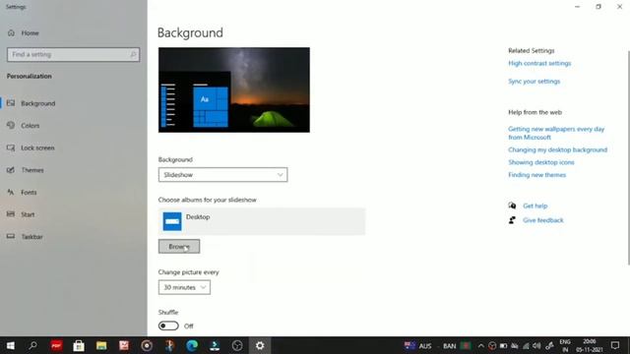Image resolution: width=630 pixels, height=354 pixels.
Task: Click the Get help link
Action: pyautogui.click(x=535, y=206)
